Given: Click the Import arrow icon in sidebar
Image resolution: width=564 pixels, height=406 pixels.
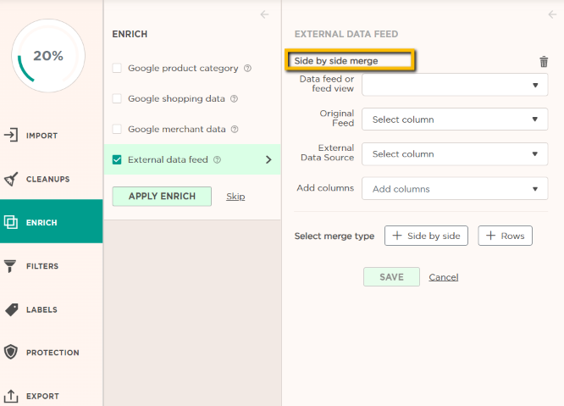Looking at the screenshot, I should point(11,136).
